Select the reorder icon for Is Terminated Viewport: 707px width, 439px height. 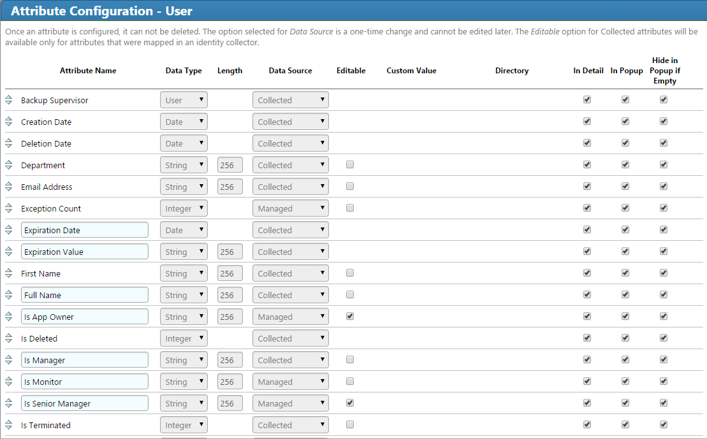click(8, 425)
